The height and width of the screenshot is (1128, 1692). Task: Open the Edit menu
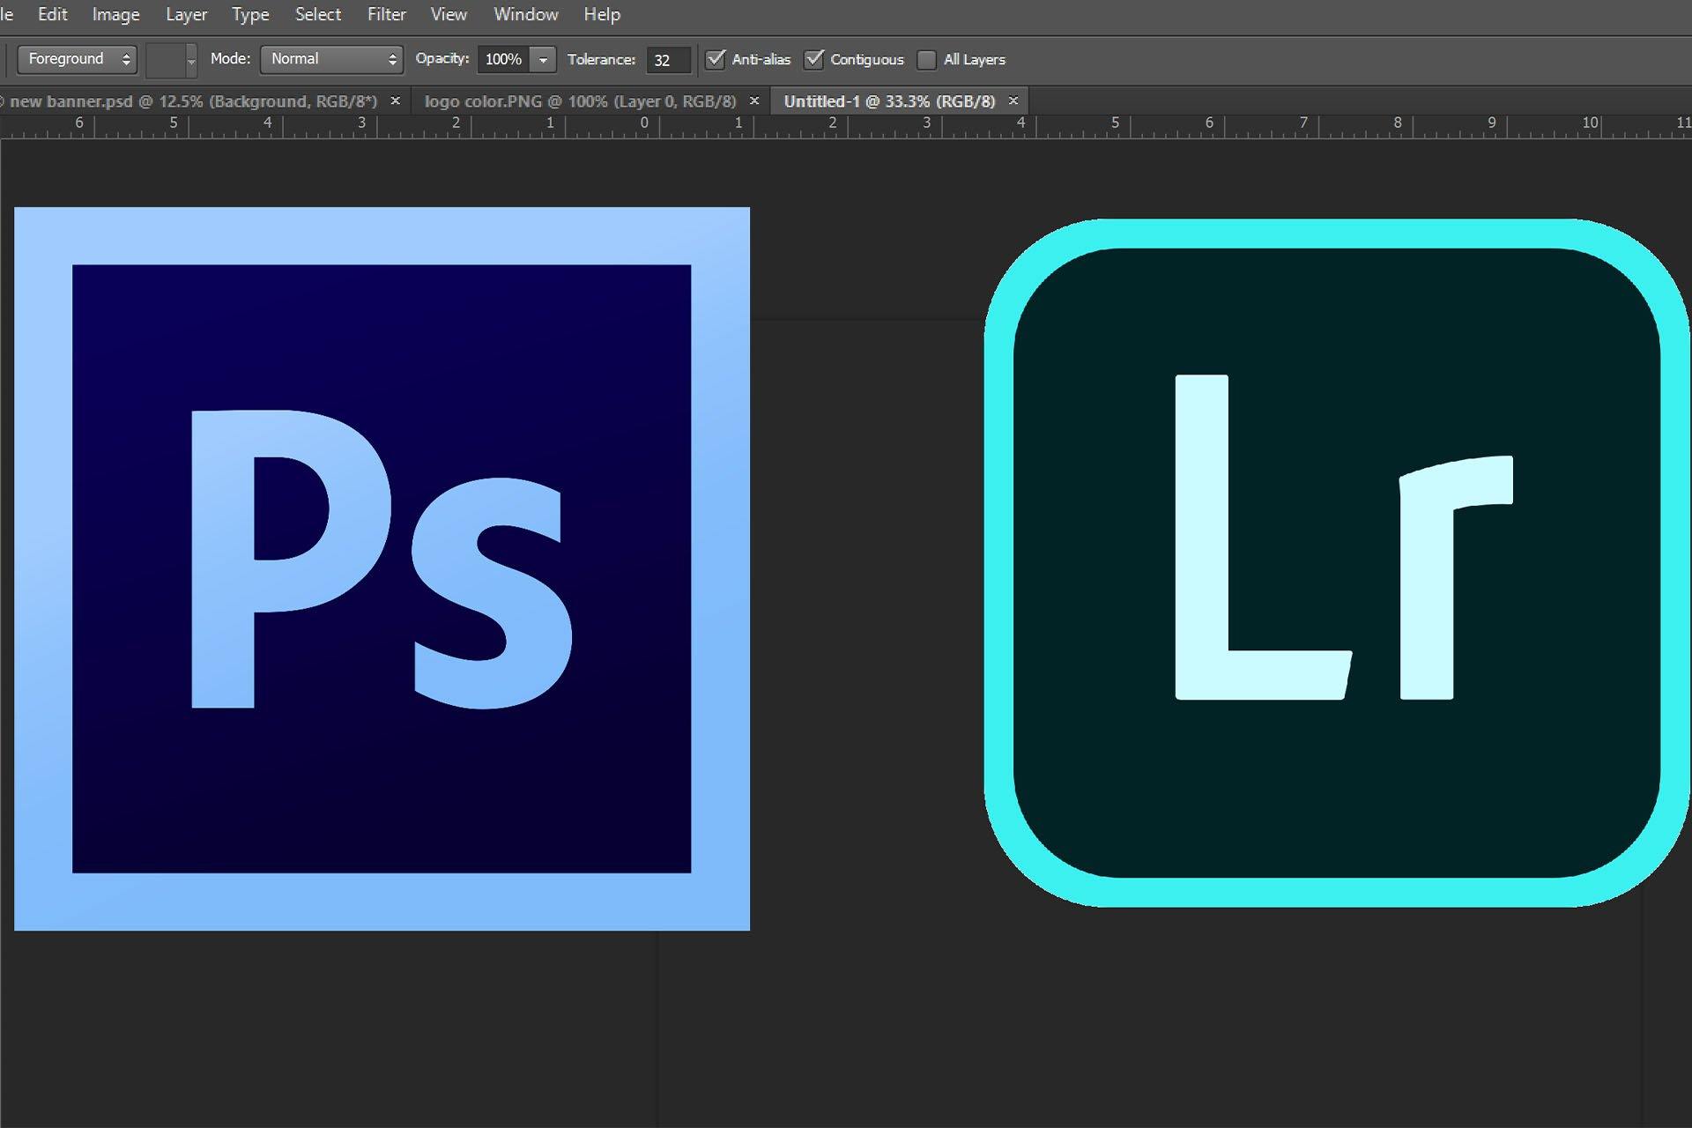pos(53,15)
